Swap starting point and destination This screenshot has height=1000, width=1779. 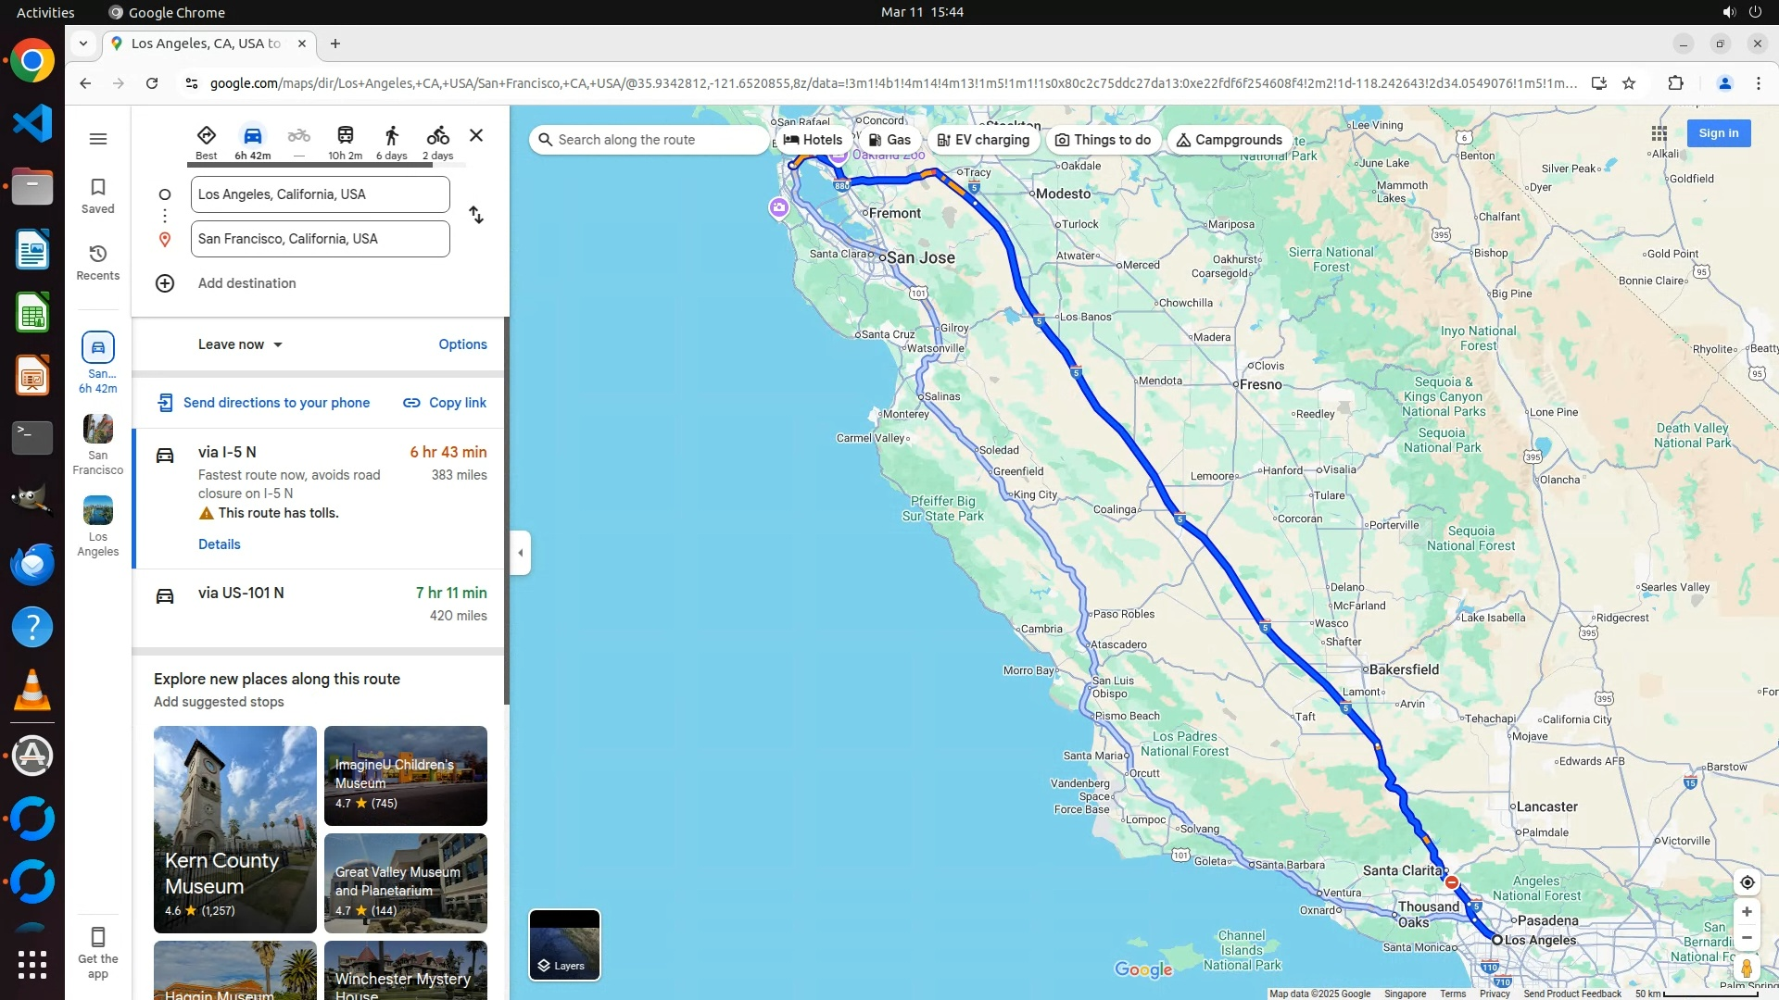476,215
